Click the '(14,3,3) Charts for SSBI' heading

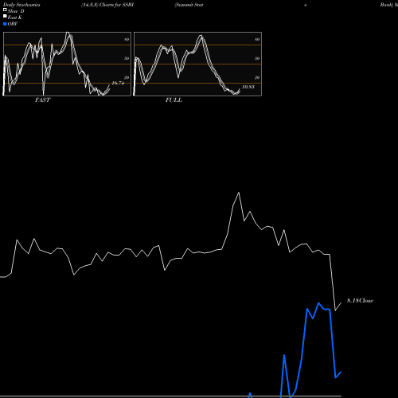point(107,5)
